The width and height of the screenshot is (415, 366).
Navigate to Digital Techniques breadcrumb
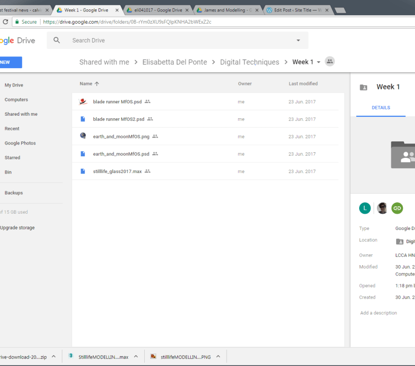click(249, 62)
